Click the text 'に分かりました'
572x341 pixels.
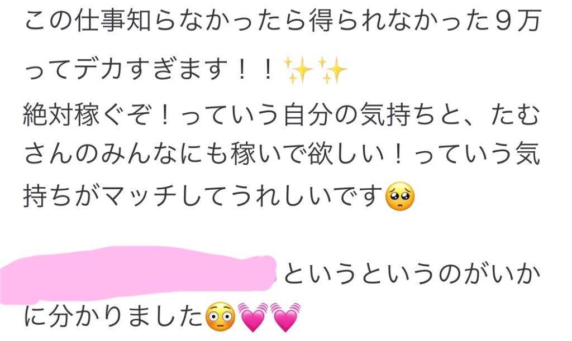114,316
